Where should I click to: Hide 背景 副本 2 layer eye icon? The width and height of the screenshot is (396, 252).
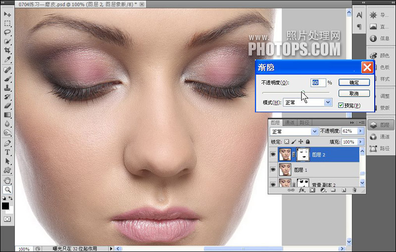273,184
